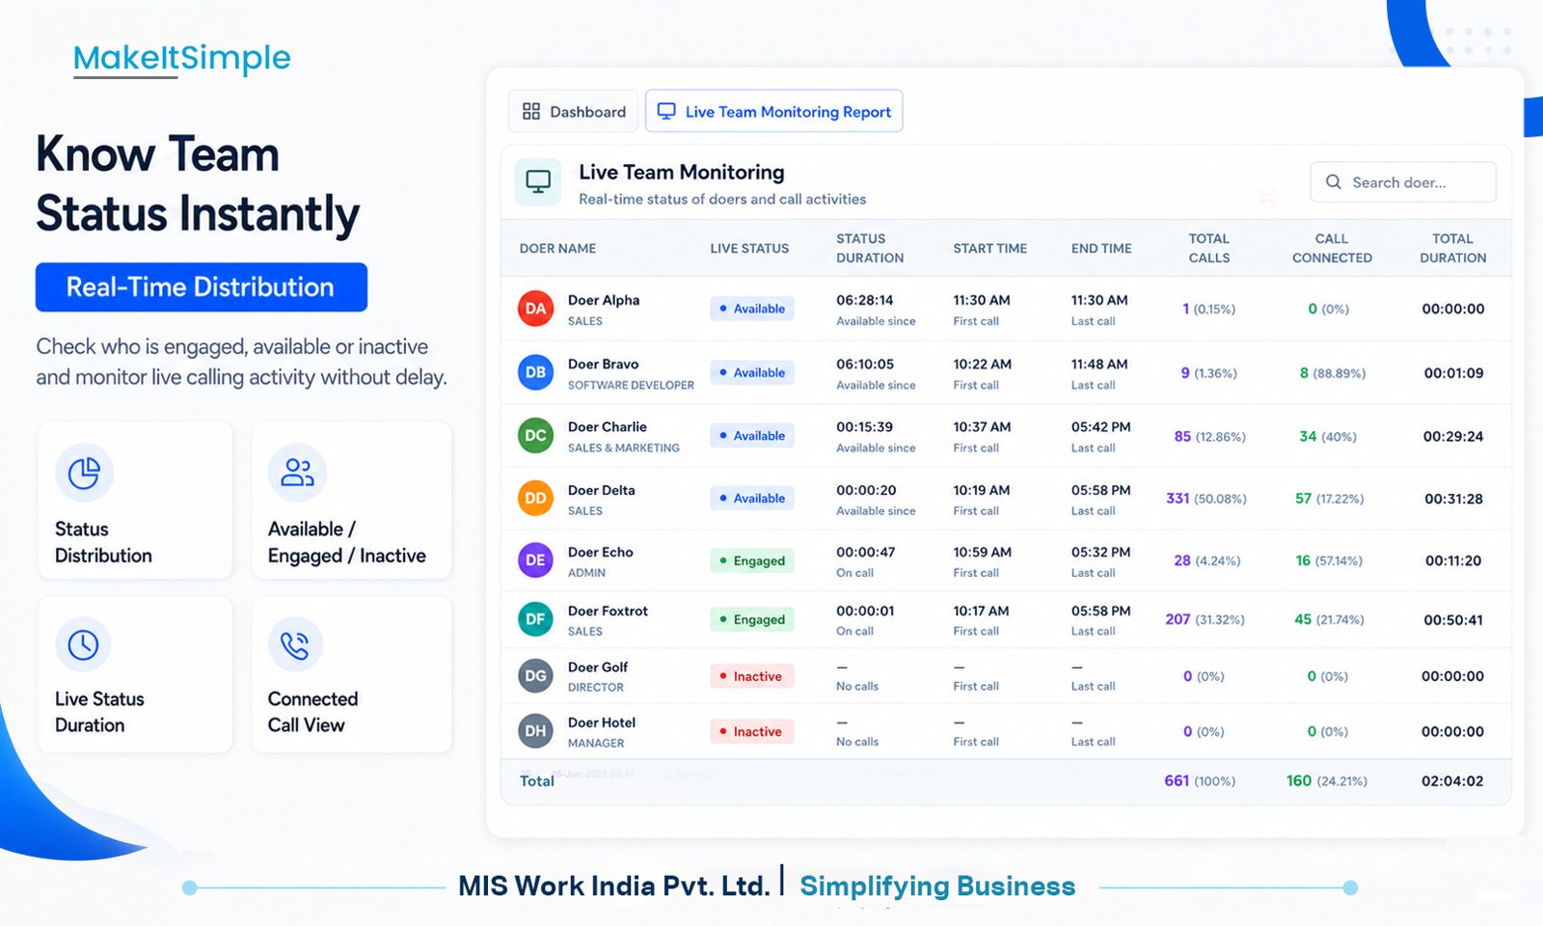The height and width of the screenshot is (926, 1543).
Task: Click the Status Distribution pie chart icon
Action: pyautogui.click(x=85, y=473)
